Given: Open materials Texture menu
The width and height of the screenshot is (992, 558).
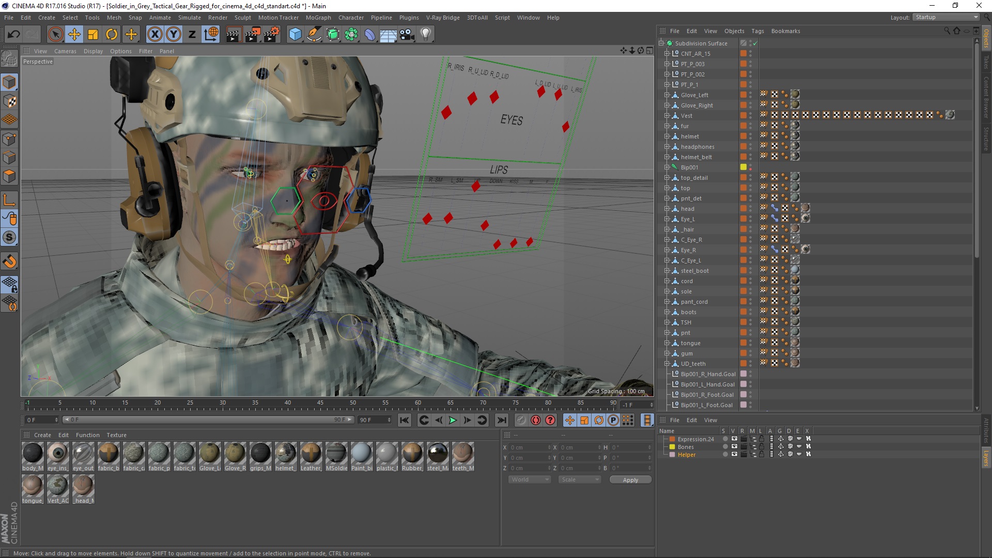Looking at the screenshot, I should point(116,435).
